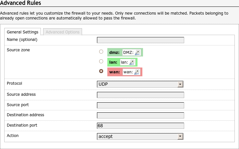Click the lan network interface icon
This screenshot has width=239, height=149.
(x=132, y=62)
